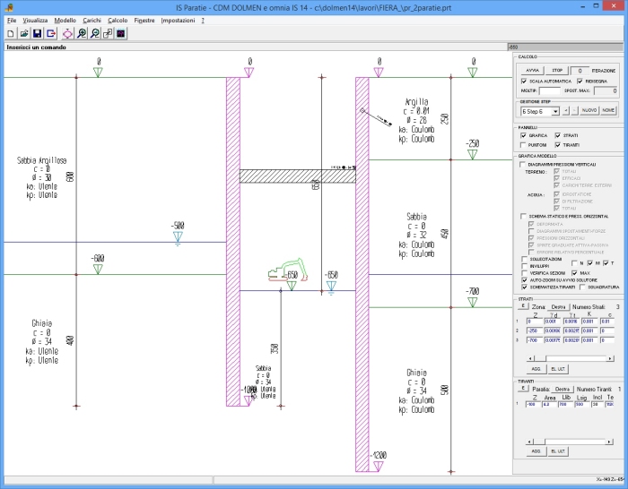This screenshot has height=489, width=628.
Task: Click the Area field of tirante row 1
Action: click(549, 404)
